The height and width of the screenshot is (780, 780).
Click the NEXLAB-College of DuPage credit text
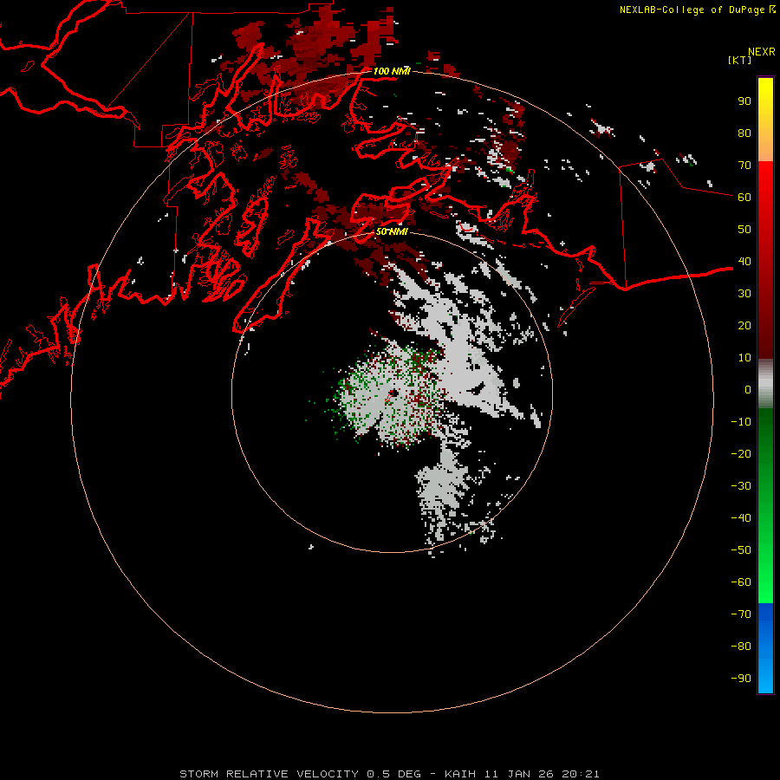point(692,10)
